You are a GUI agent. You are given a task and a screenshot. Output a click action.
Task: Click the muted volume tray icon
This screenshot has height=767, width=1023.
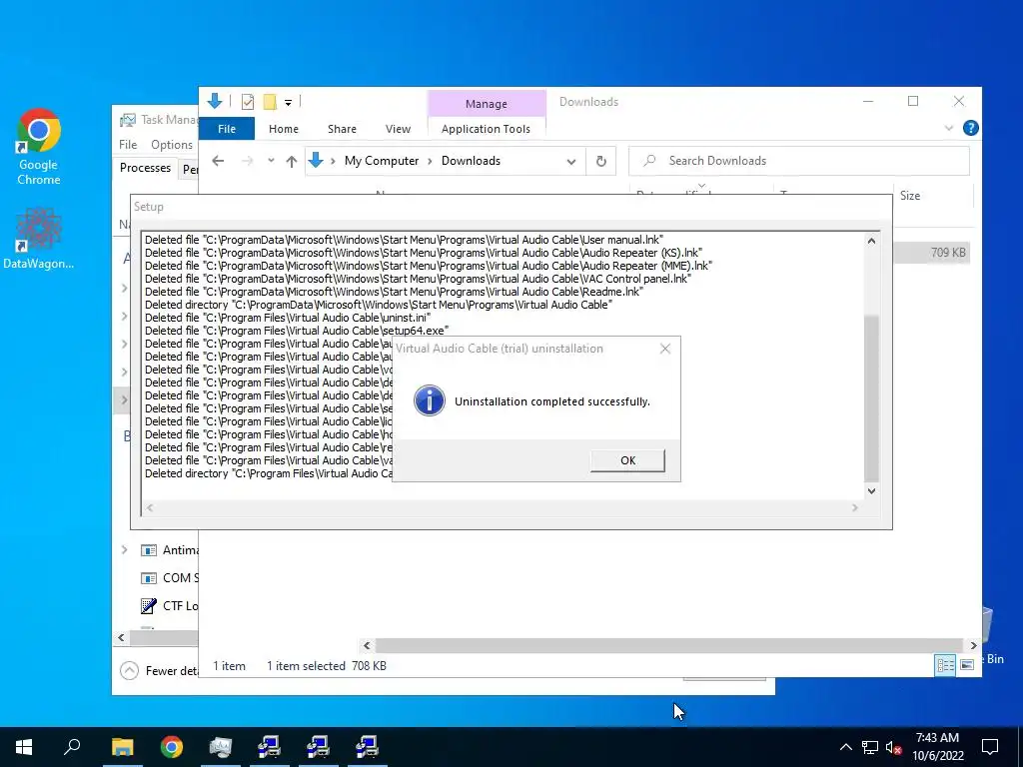coord(894,747)
